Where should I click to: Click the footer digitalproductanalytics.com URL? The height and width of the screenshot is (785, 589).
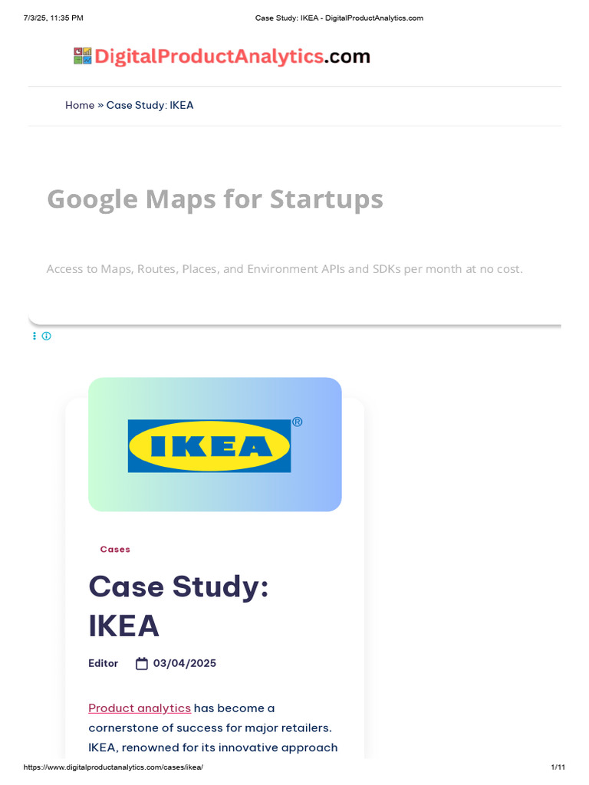[114, 767]
